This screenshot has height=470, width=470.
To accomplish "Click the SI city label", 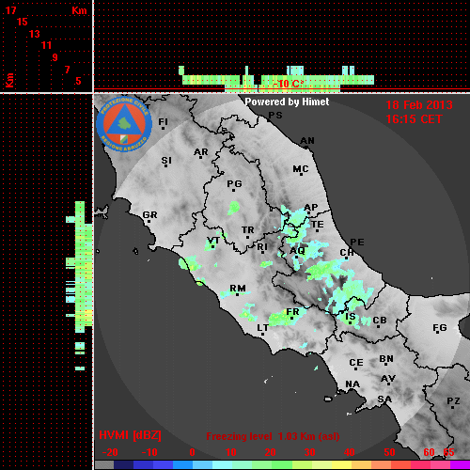I will point(166,161).
